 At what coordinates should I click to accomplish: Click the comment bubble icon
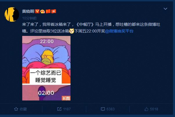103,109
